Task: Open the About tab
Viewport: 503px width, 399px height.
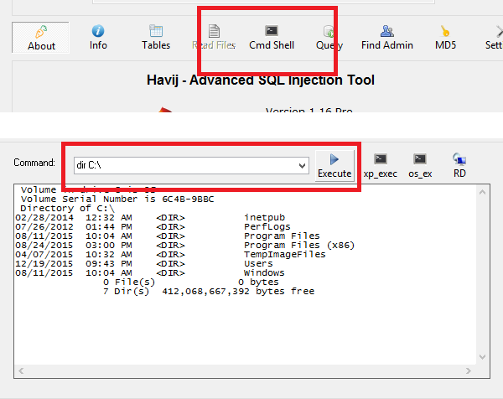Action: [40, 38]
